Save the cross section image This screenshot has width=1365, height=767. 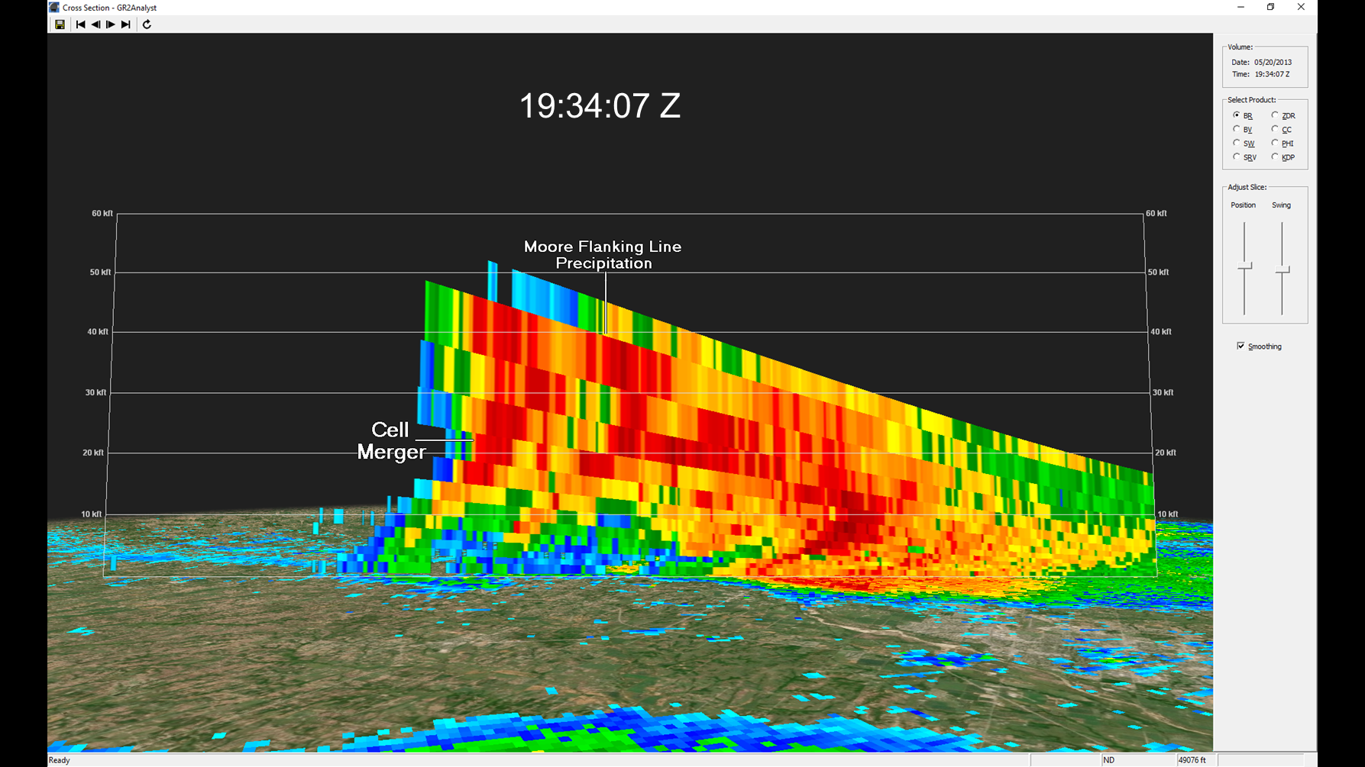coord(60,24)
